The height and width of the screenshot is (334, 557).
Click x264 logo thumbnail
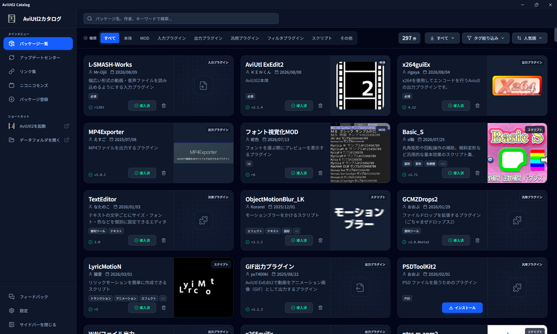(x=517, y=85)
